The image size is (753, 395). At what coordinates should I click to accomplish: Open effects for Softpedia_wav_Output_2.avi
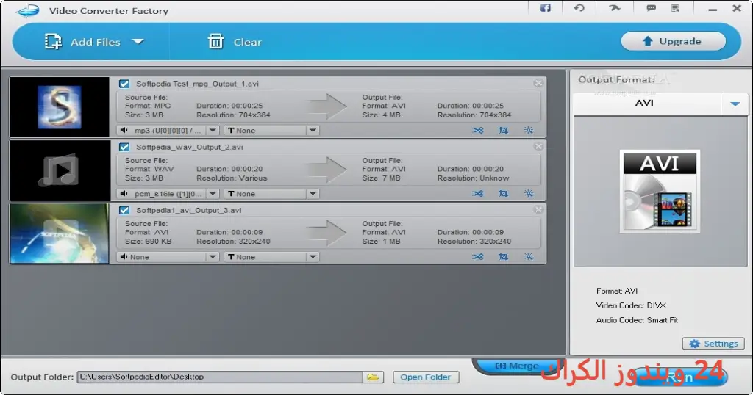[528, 194]
